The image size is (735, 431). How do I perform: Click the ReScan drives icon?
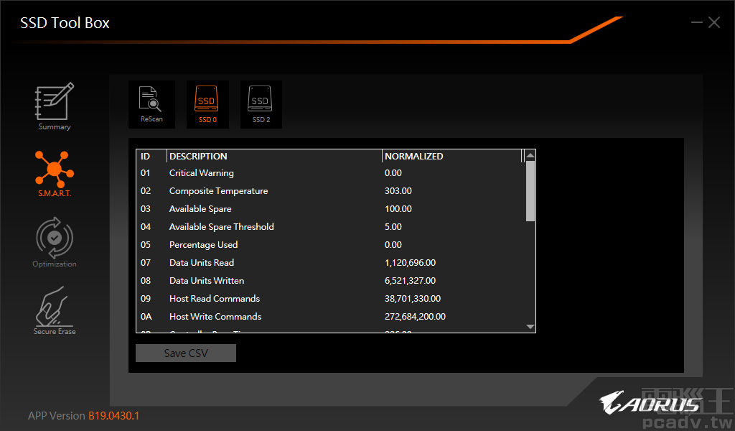coord(151,103)
